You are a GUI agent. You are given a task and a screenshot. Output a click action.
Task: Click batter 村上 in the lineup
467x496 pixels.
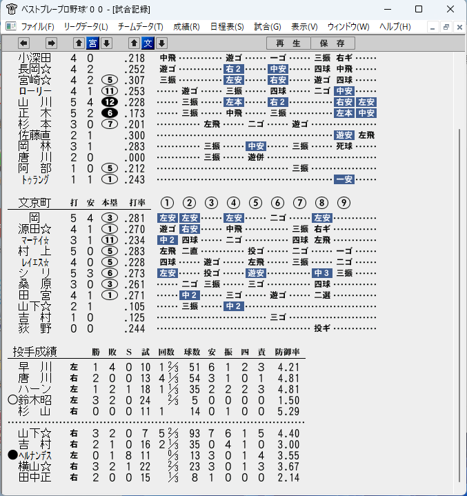pyautogui.click(x=34, y=251)
